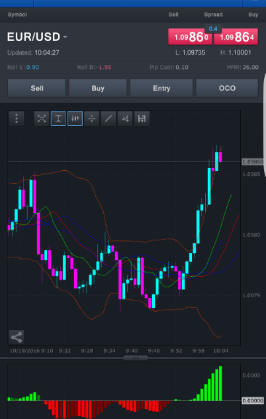Click the 10:04 time axis label
This screenshot has width=266, height=419.
[220, 350]
